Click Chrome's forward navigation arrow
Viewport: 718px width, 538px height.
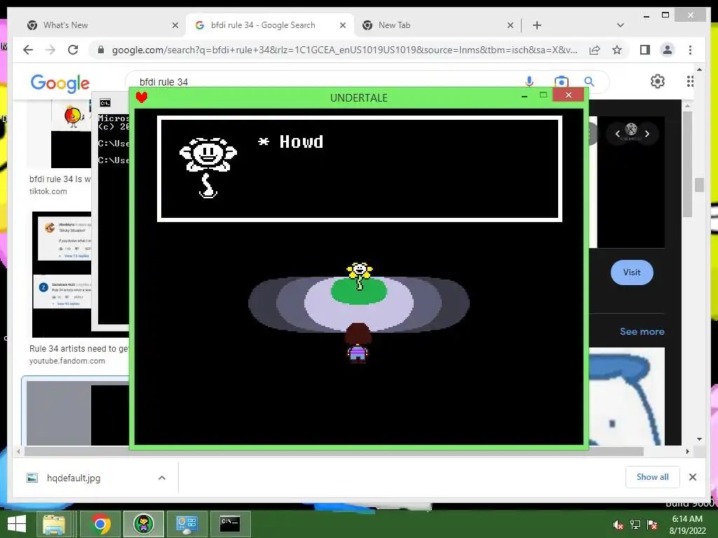point(50,50)
